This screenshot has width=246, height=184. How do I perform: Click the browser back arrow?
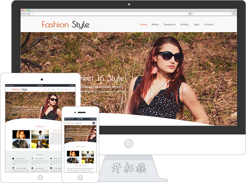pyautogui.click(x=24, y=14)
